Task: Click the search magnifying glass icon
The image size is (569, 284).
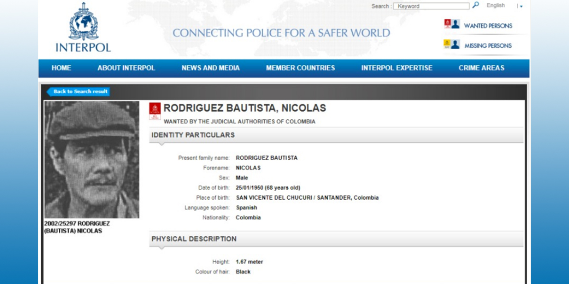Action: point(475,5)
